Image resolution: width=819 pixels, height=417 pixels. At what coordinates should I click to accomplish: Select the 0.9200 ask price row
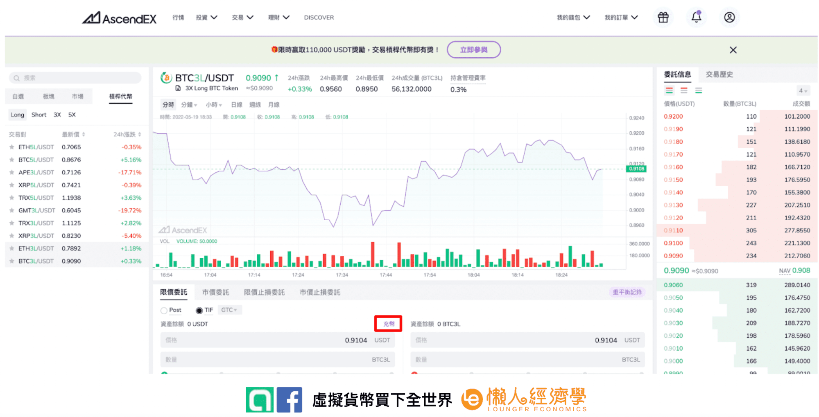point(737,117)
